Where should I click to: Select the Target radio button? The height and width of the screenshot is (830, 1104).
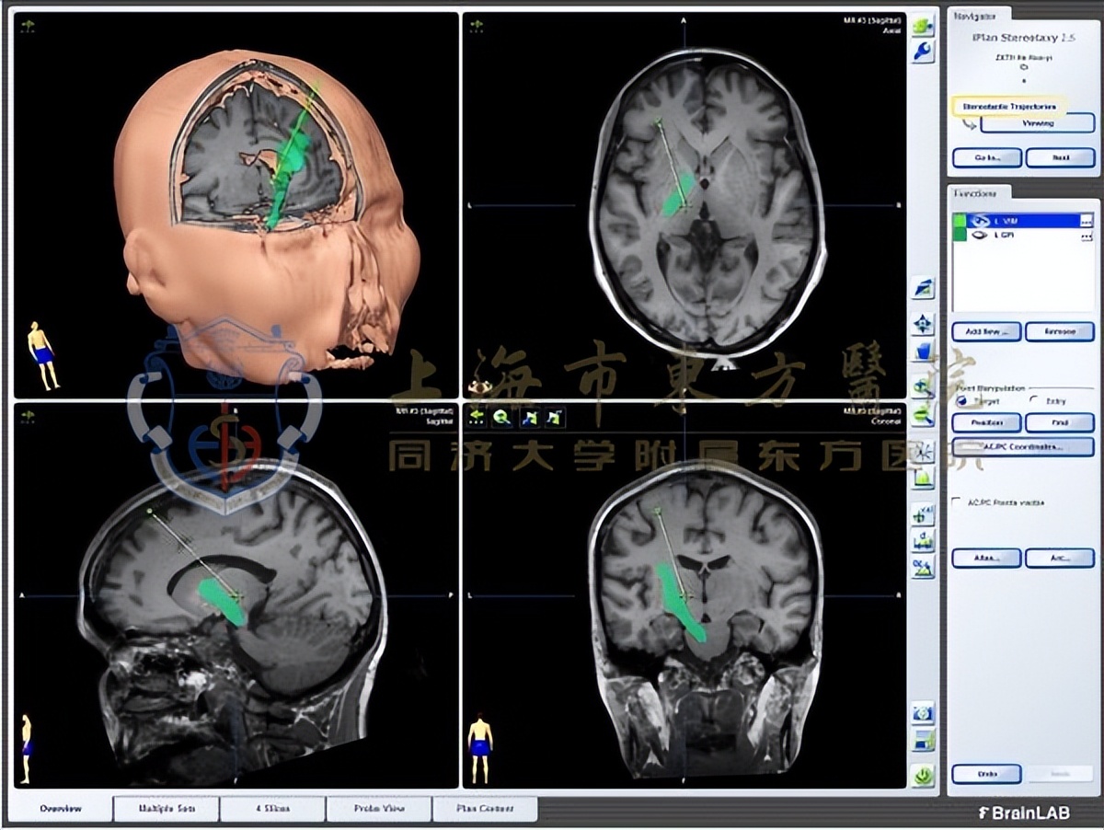pos(960,400)
